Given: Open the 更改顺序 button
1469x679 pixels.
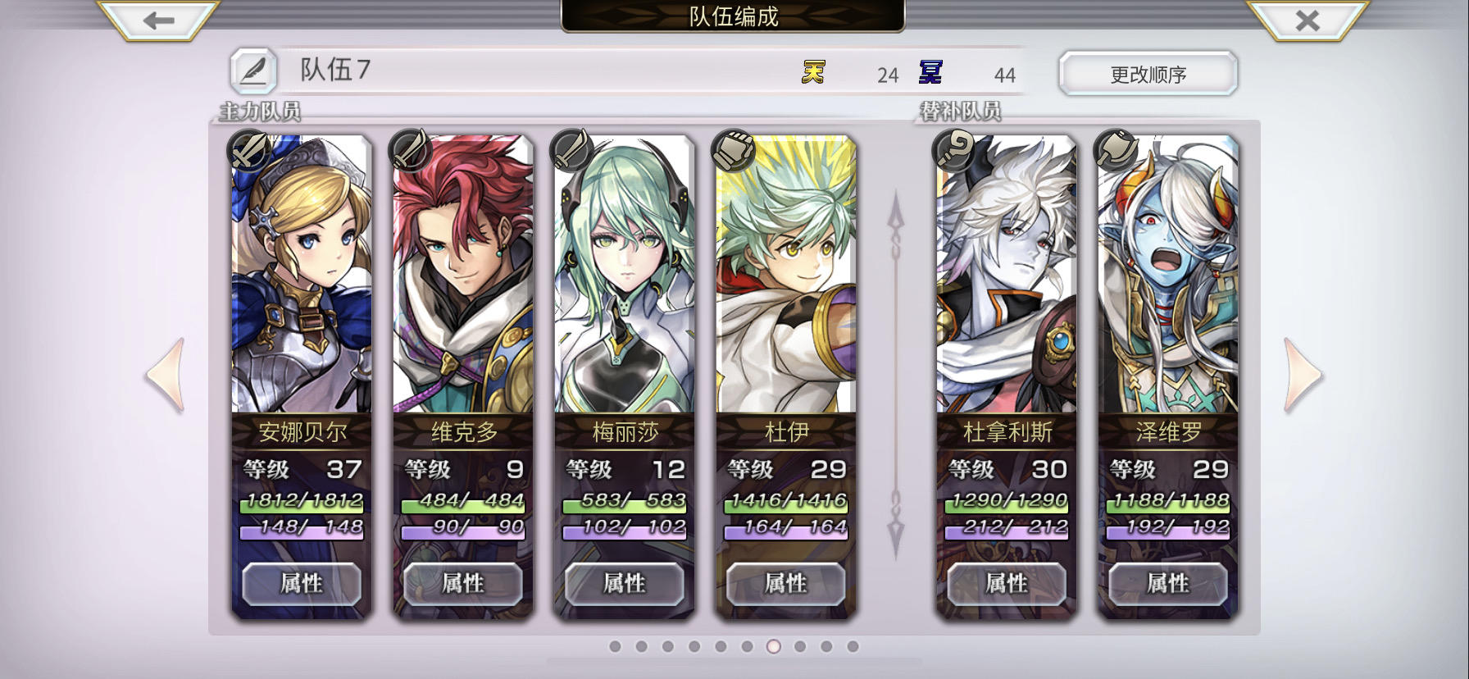Looking at the screenshot, I should click(1148, 75).
